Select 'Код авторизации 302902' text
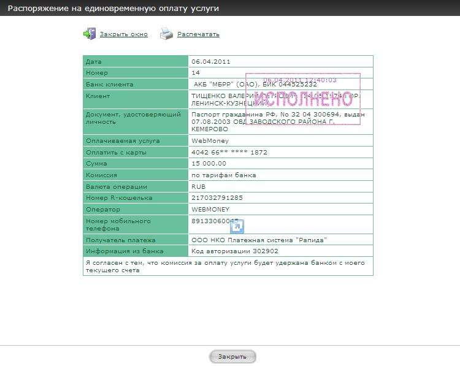This screenshot has width=460, height=366. coord(235,251)
